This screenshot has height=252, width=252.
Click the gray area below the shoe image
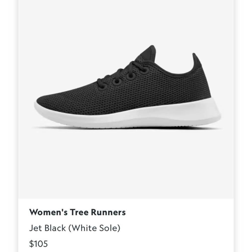[126, 164]
